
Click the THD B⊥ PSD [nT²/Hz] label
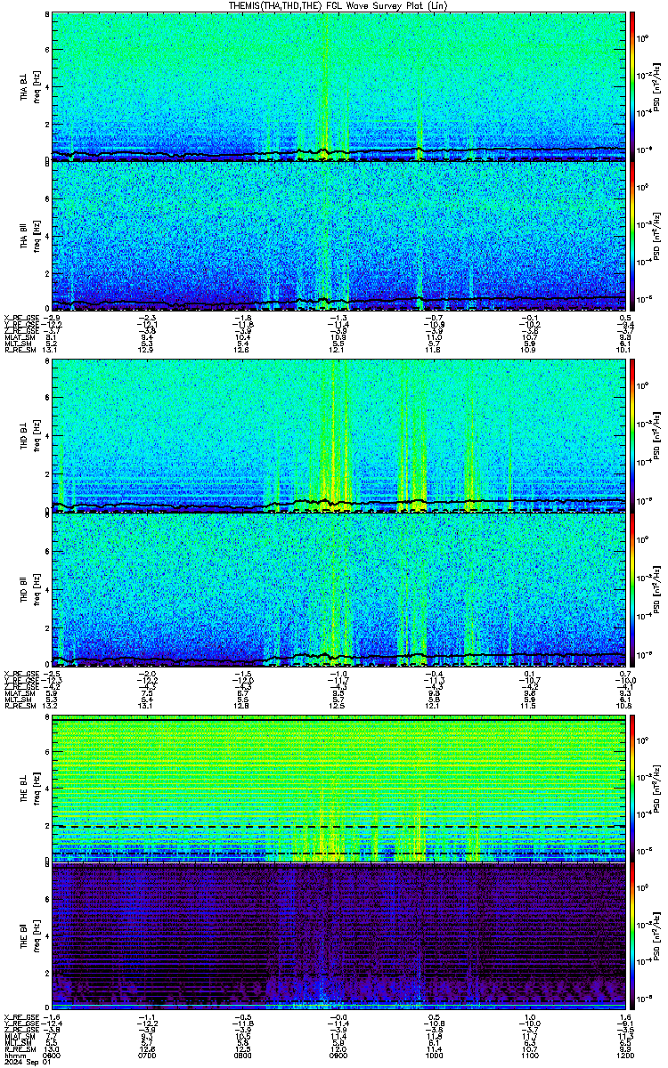[656, 438]
